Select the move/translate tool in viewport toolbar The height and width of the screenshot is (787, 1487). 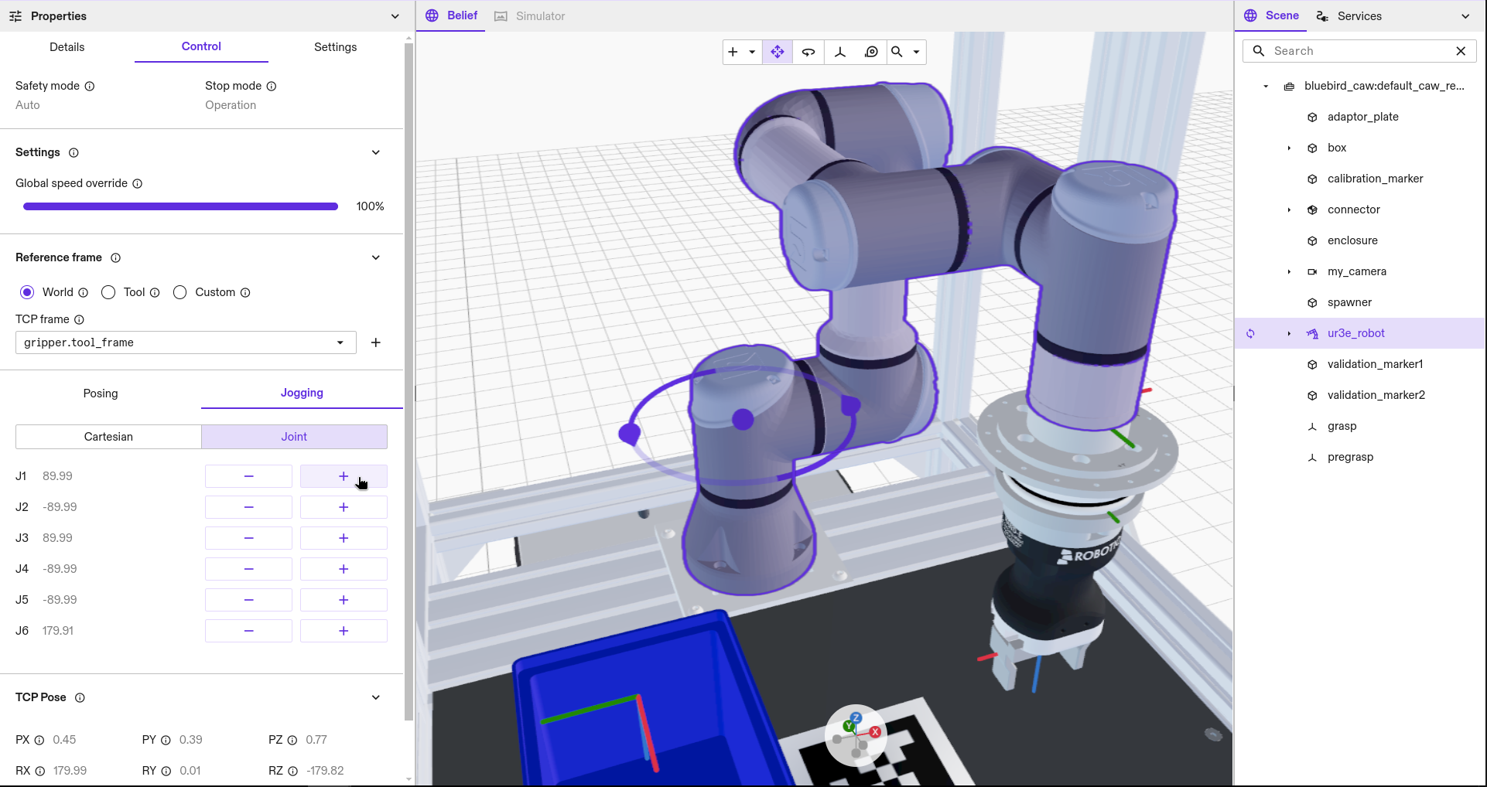tap(777, 52)
